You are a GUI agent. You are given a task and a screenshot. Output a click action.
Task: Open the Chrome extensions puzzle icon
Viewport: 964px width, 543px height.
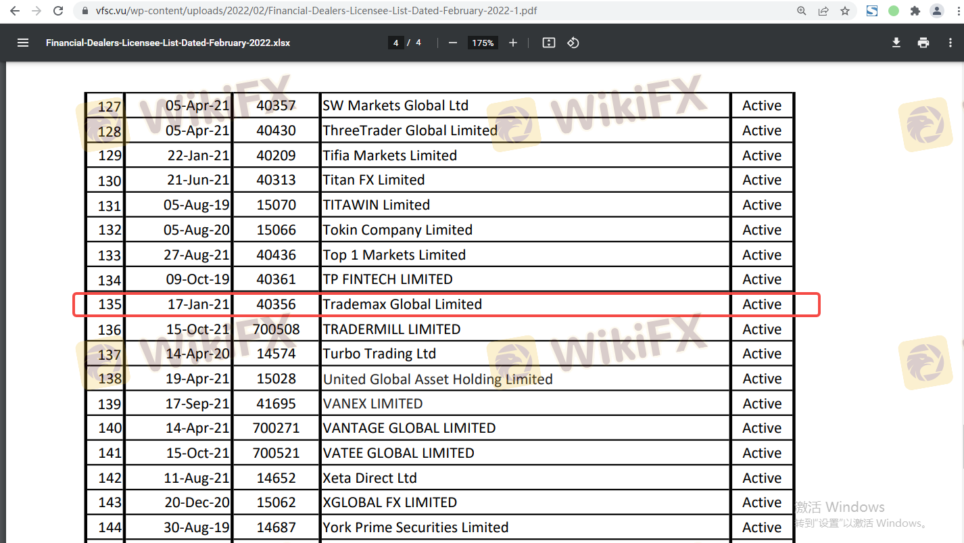coord(915,11)
